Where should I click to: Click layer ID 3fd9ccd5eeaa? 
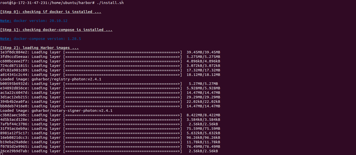tap(14, 57)
